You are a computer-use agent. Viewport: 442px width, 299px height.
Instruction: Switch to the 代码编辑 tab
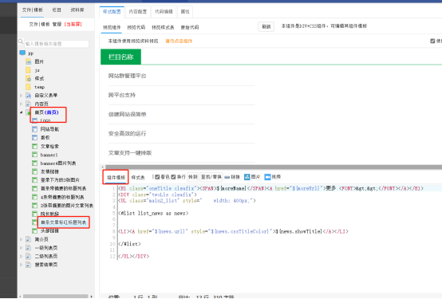point(164,12)
